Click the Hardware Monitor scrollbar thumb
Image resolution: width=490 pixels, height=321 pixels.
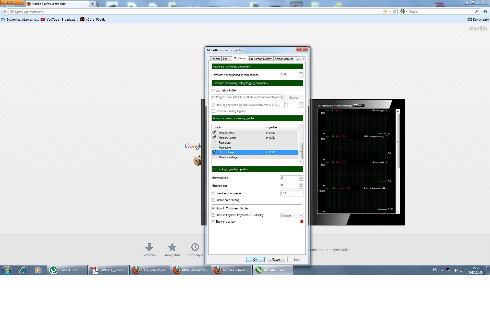pos(398,141)
